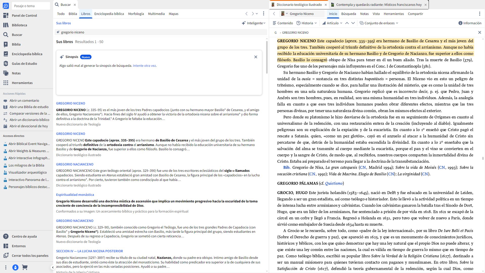The height and width of the screenshot is (273, 485).
Task: Close the GREGORIO NICENO breadcrumb bar
Action: tap(480, 32)
